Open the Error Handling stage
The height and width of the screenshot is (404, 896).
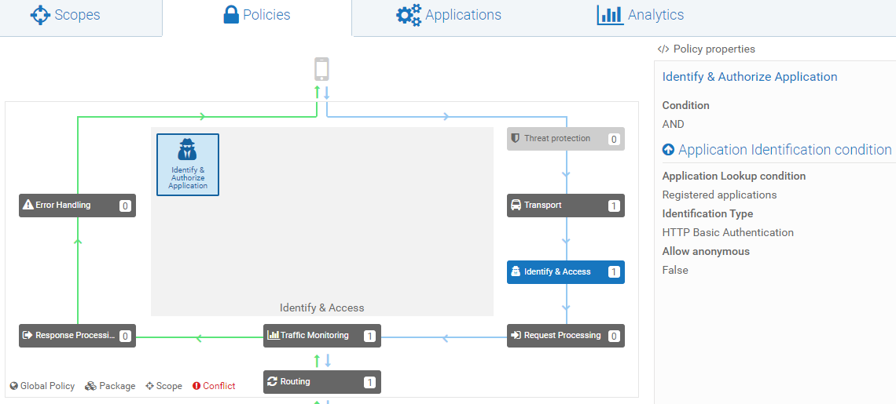pos(78,206)
